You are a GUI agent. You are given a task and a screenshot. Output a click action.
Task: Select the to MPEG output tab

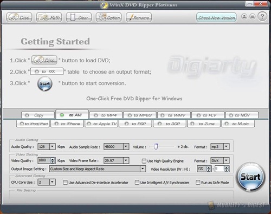(140, 115)
